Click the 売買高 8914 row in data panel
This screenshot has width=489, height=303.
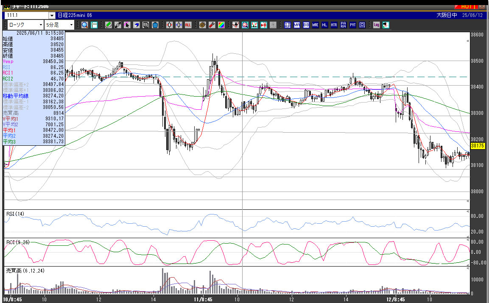(33, 113)
